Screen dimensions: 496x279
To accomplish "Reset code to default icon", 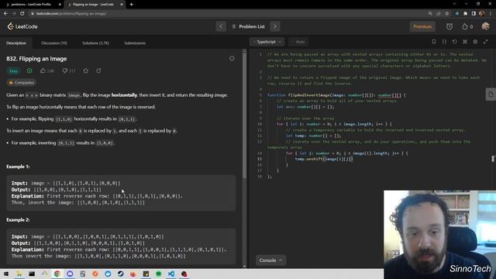I will [455, 41].
